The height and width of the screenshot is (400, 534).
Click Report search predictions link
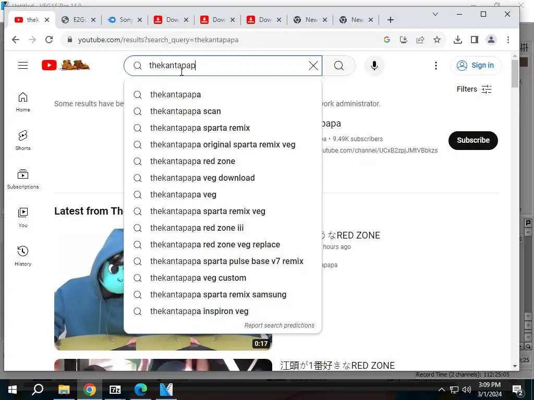coord(280,326)
